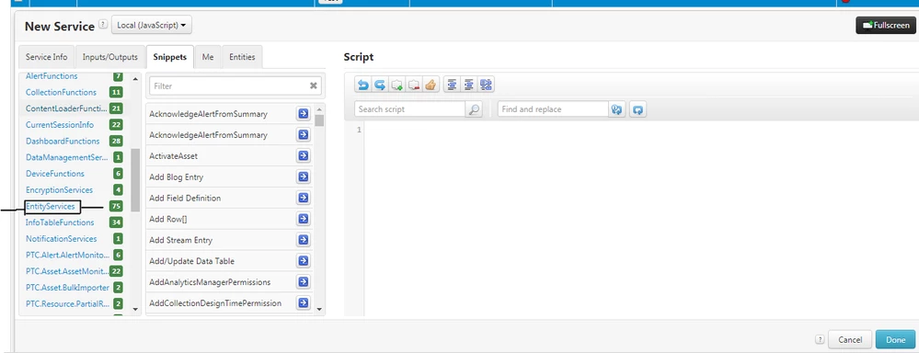Select the PTC.Asset.BulkImporter category
Image resolution: width=919 pixels, height=353 pixels.
click(67, 288)
